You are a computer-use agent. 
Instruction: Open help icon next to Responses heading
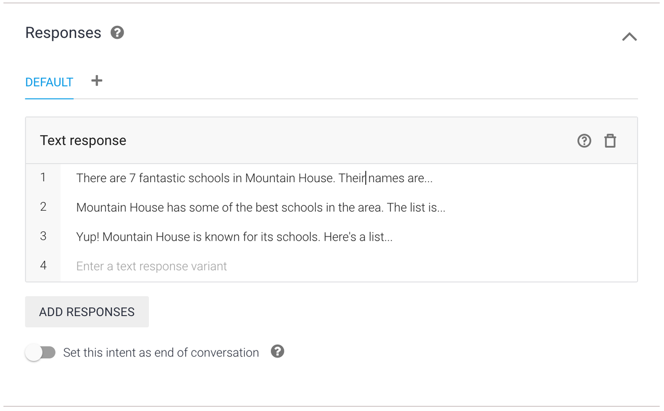click(117, 33)
